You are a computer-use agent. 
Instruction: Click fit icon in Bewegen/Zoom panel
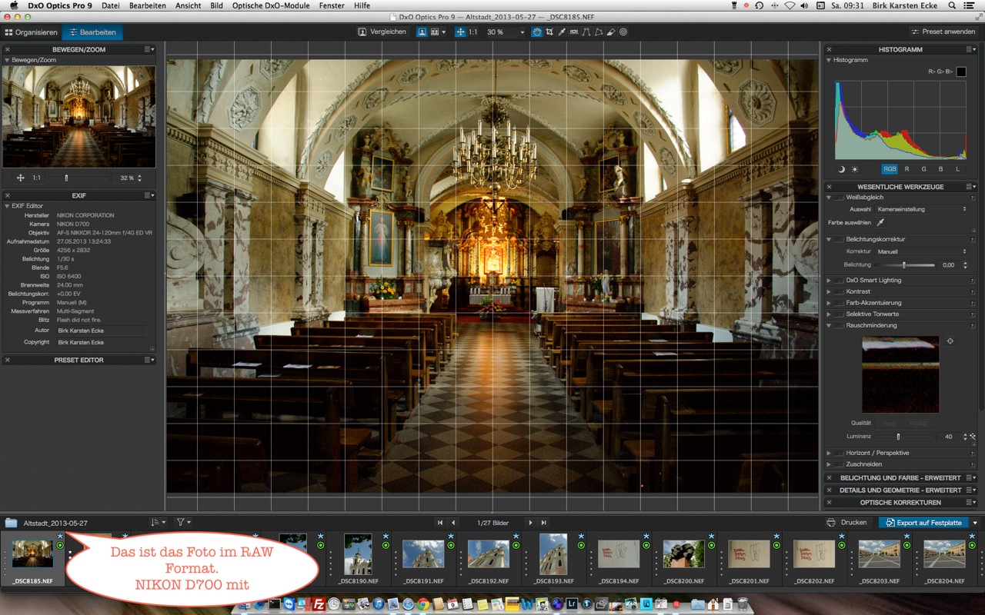tap(21, 178)
